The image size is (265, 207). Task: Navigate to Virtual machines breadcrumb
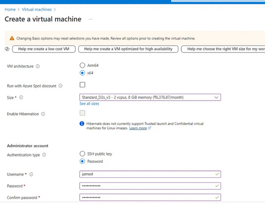(37, 10)
